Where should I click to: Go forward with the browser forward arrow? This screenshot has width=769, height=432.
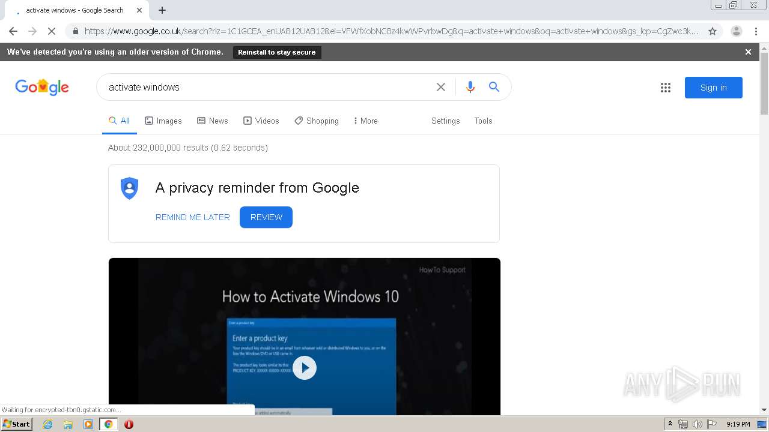32,31
